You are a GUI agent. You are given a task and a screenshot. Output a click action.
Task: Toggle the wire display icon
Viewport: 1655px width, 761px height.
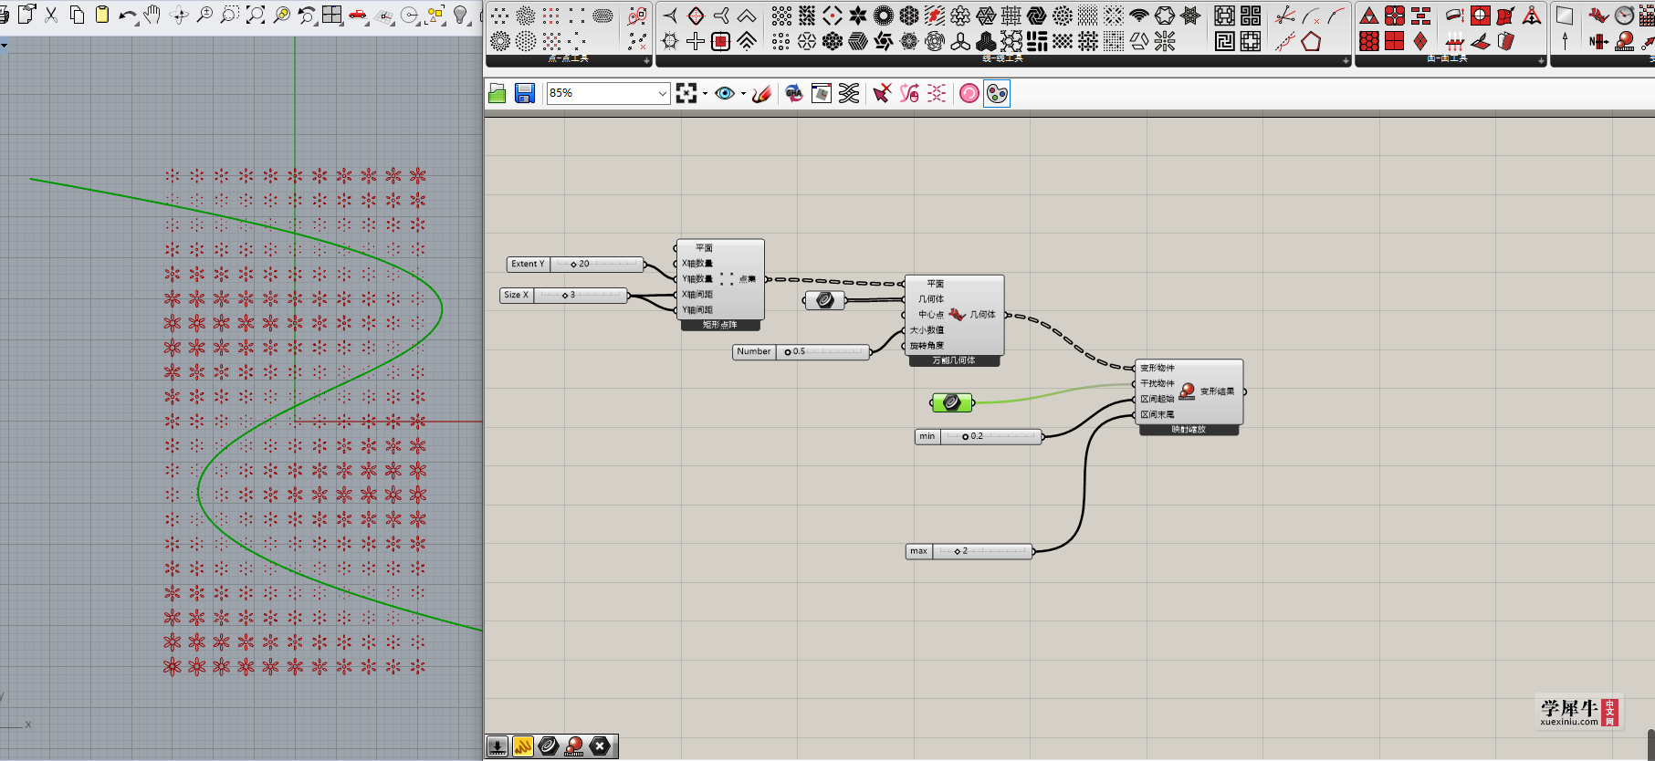(x=849, y=93)
